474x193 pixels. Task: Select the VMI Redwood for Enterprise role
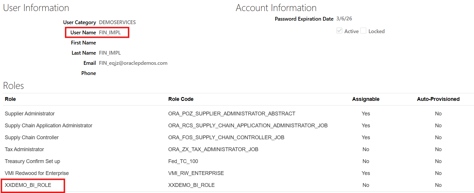pyautogui.click(x=37, y=173)
